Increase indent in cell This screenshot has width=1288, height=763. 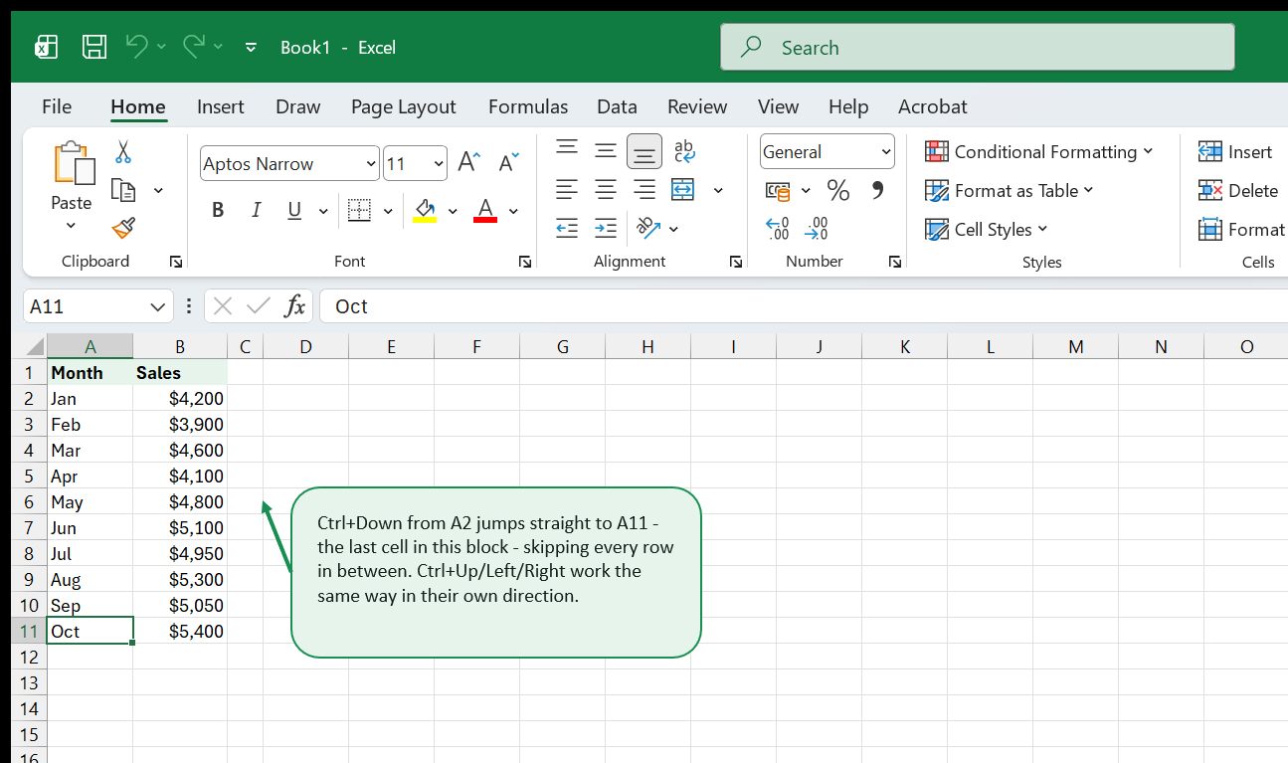(606, 228)
